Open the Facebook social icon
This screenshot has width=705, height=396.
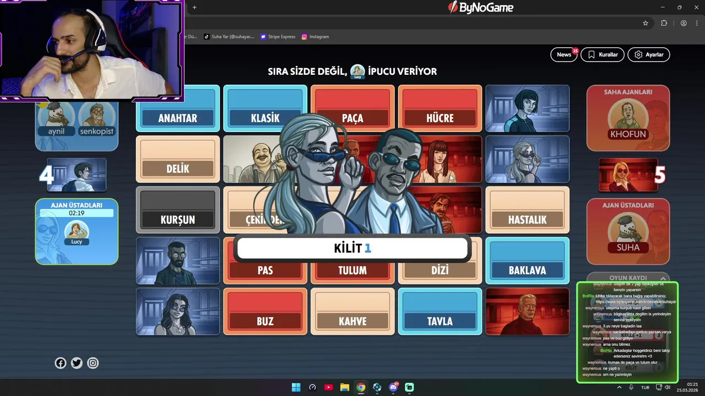coord(61,363)
